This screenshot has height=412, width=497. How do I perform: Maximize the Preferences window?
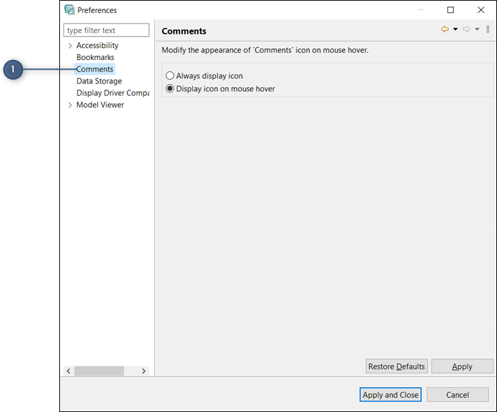[x=451, y=10]
